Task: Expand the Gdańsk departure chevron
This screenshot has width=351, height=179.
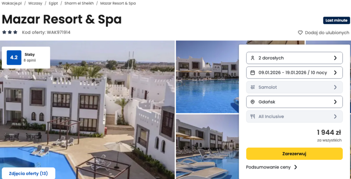Action: (x=335, y=102)
